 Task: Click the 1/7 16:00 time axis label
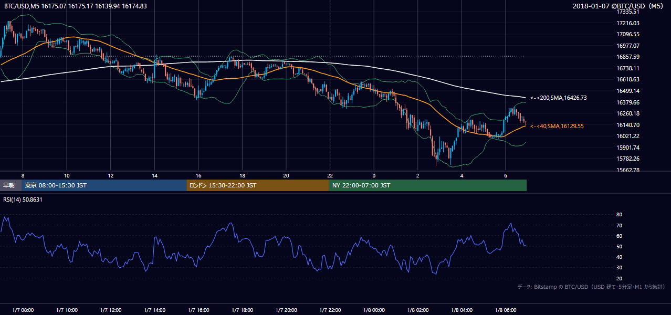[x=198, y=310]
